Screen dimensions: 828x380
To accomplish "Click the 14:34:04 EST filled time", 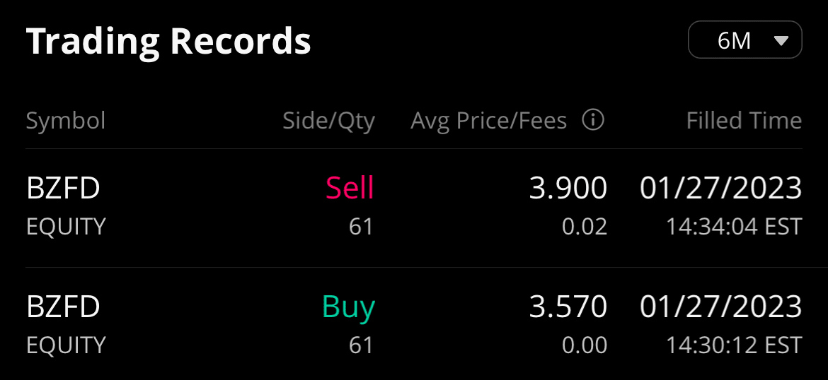I will click(734, 227).
